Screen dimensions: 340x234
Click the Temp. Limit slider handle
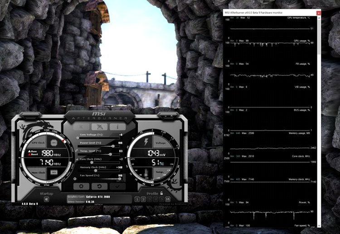pos(110,154)
